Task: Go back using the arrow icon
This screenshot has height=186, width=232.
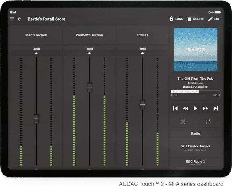Action: (19, 19)
